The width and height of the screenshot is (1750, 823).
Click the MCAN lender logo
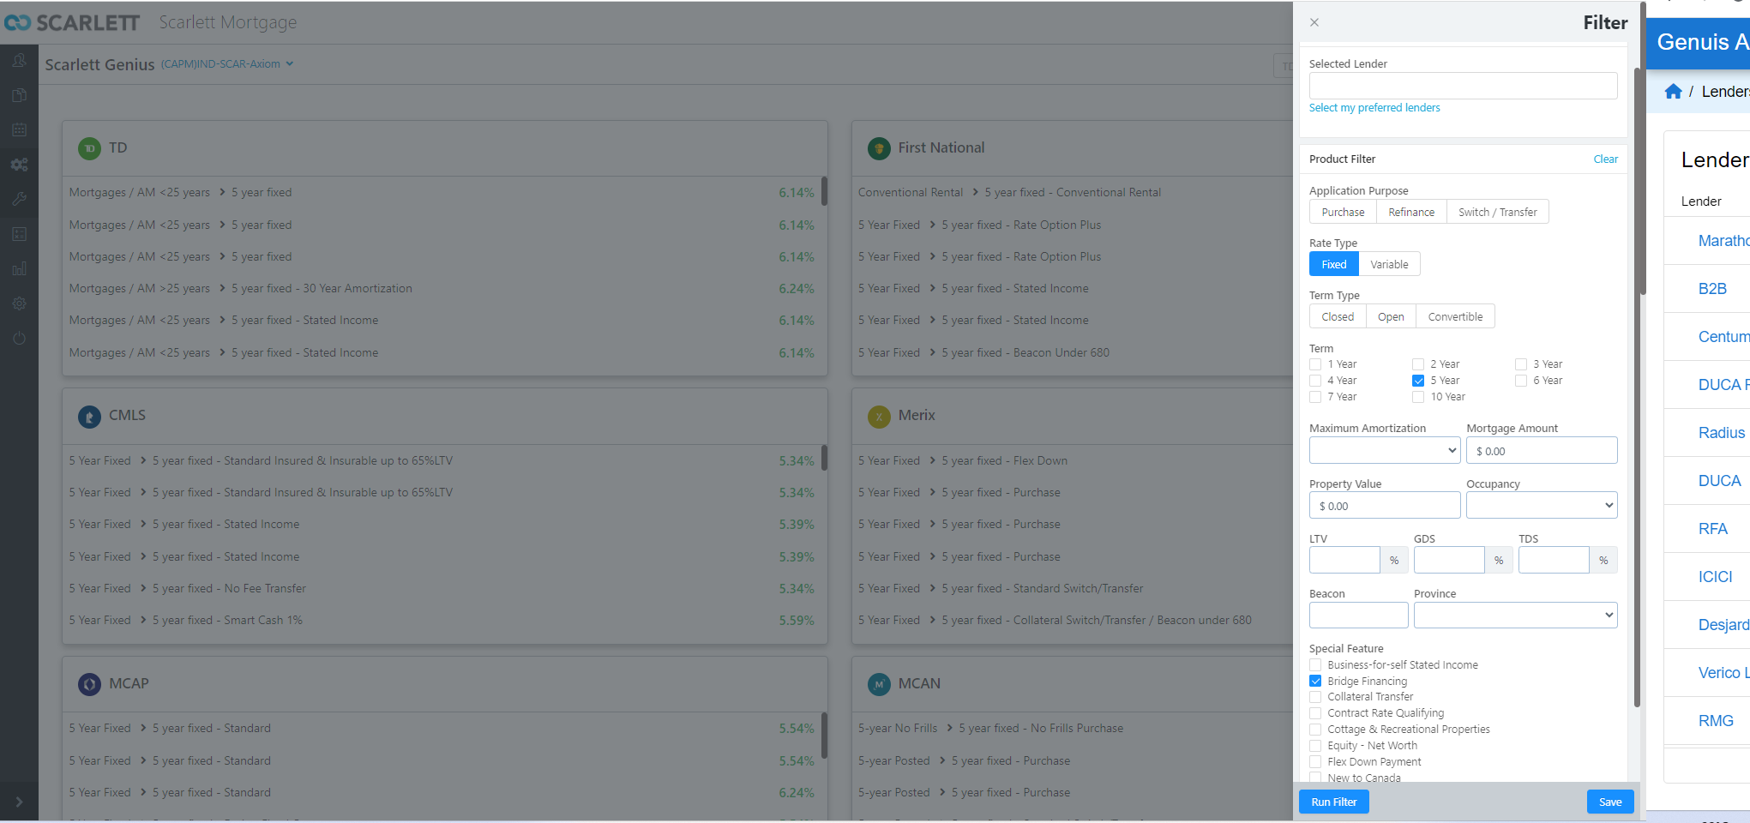click(x=879, y=684)
